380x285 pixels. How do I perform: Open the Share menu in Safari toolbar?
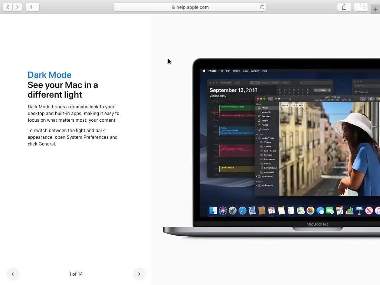(344, 7)
